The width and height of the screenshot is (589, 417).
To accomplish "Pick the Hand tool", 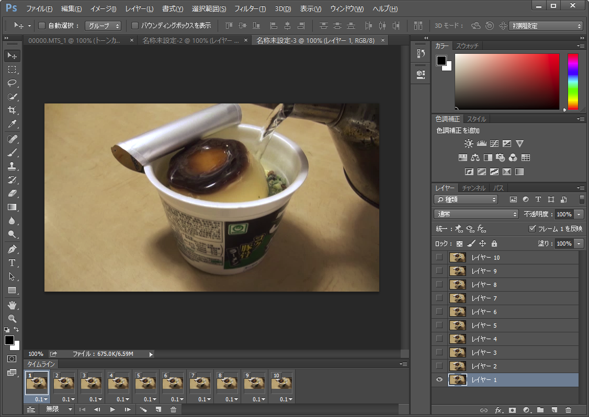I will coord(12,305).
